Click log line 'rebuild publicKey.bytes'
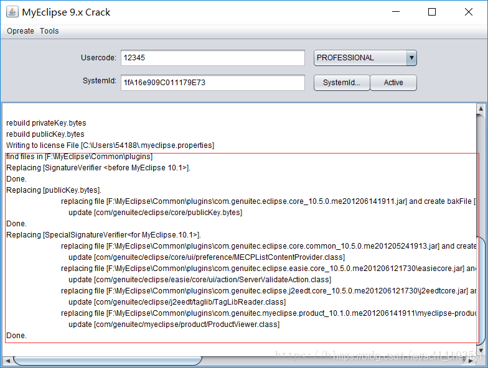Viewport: 488px width, 368px height. pos(45,134)
